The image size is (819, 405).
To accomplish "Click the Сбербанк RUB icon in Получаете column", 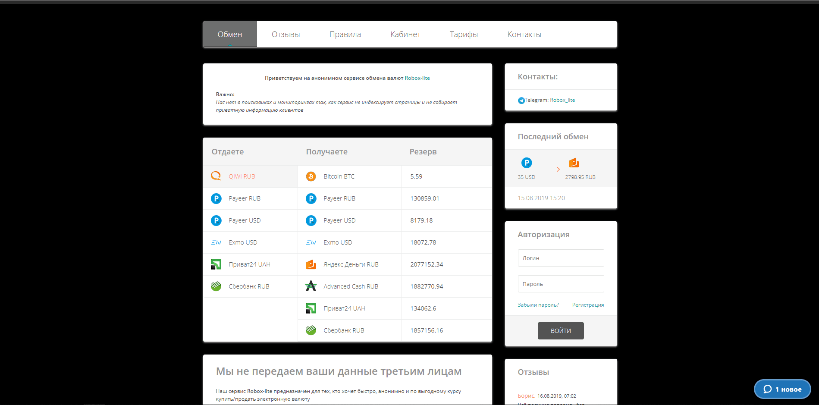I will [x=311, y=330].
